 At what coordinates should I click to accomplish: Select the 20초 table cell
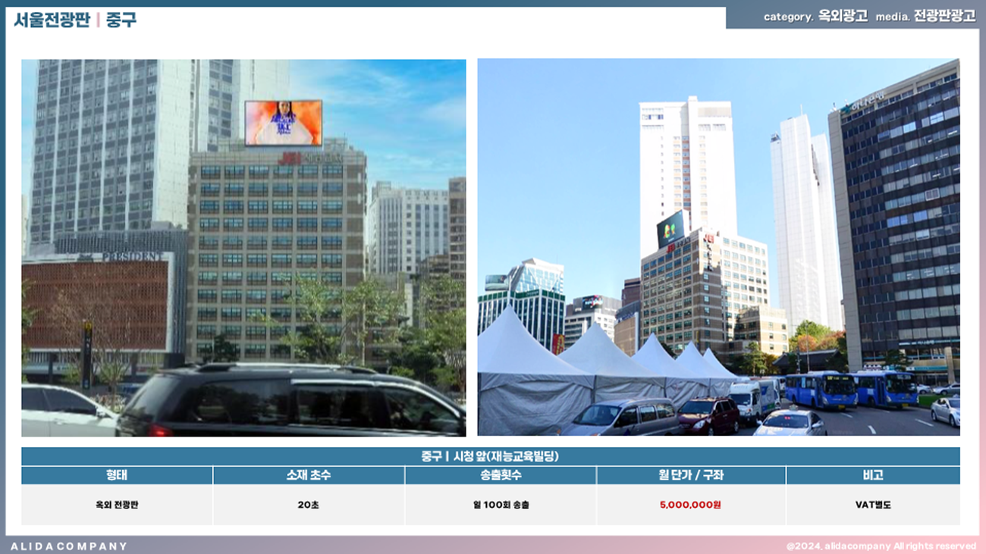pyautogui.click(x=309, y=505)
